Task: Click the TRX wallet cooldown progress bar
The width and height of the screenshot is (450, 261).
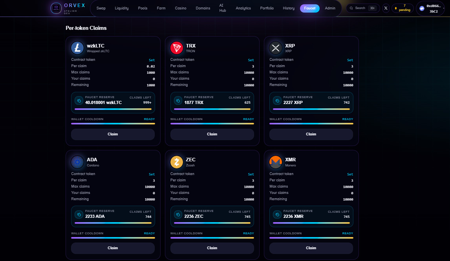Action: [212, 124]
